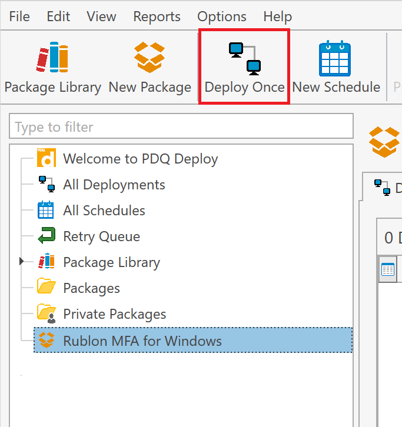Open the File menu
Screen dimensions: 402x427
point(19,16)
